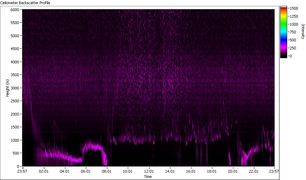Select the 4000 height tick label
The width and height of the screenshot is (306, 180).
(15, 62)
